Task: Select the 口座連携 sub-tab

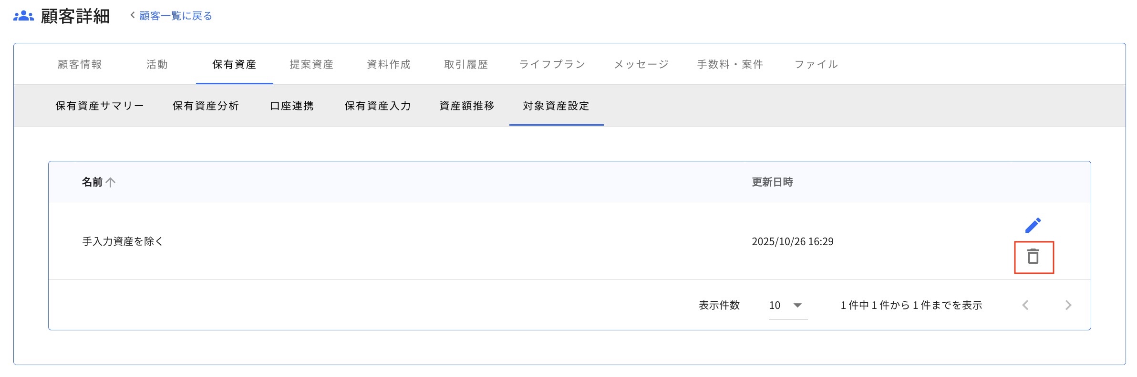Action: coord(292,106)
